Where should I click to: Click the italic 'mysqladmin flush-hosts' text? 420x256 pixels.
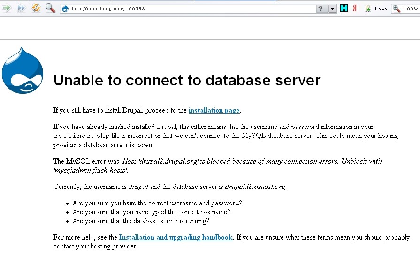coord(91,170)
